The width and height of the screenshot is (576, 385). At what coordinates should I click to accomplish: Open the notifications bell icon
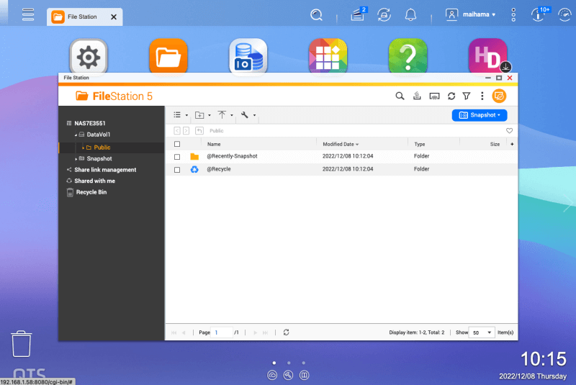pyautogui.click(x=410, y=14)
